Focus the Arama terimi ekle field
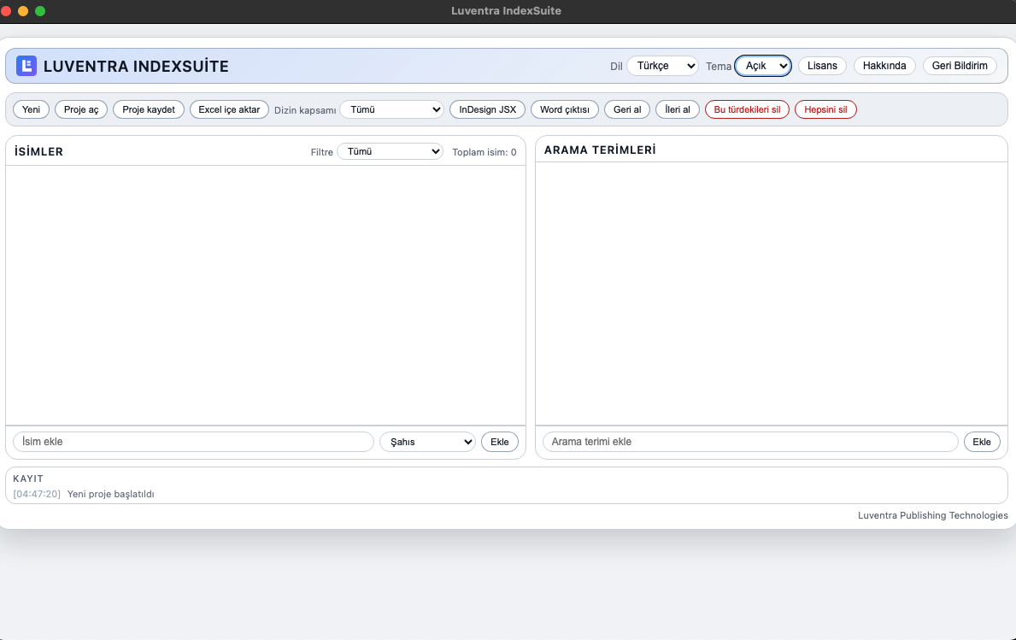Screen dimensions: 1016x640 (x=750, y=442)
